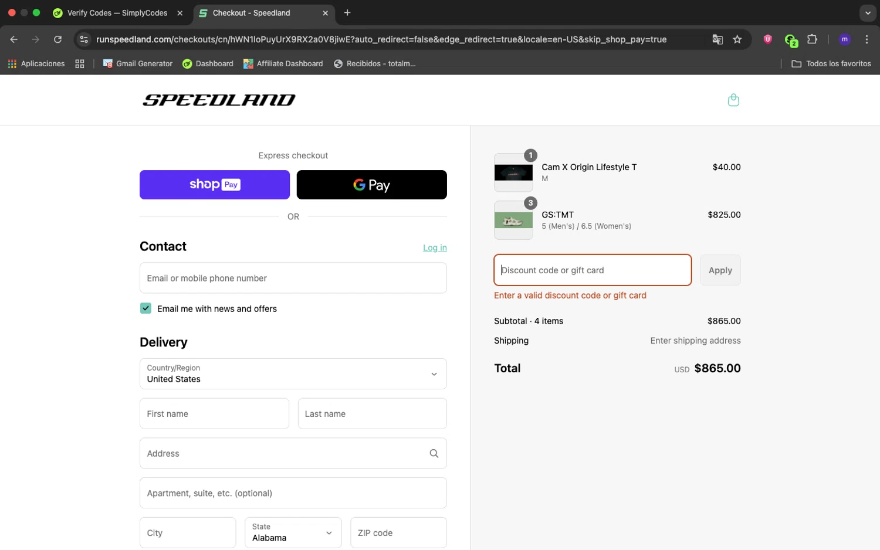Viewport: 880px width, 550px height.
Task: Click the Last name field
Action: [x=373, y=413]
